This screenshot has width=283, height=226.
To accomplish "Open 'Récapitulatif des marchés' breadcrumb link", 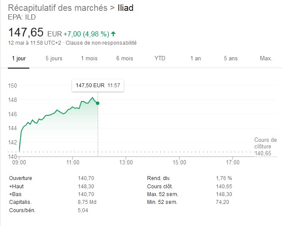I will (x=58, y=8).
